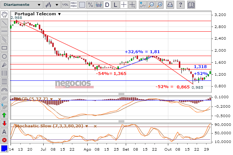Click the 0,985 low price label

click(197, 87)
